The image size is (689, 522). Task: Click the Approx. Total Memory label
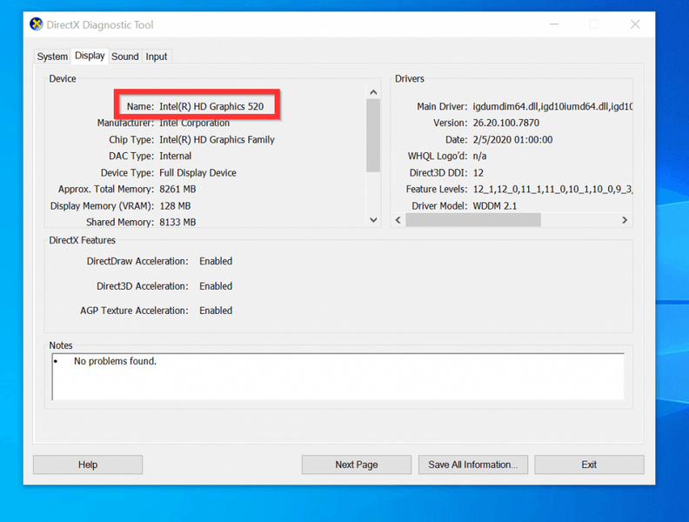tap(106, 190)
